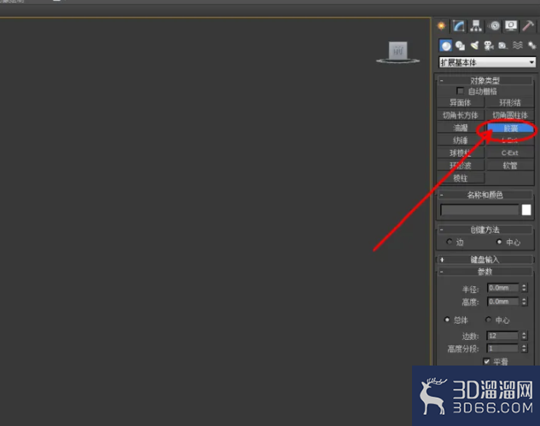Viewport: 540px width, 426px height.
Task: Uncheck the 平滑 smooth checkbox
Action: pyautogui.click(x=486, y=361)
